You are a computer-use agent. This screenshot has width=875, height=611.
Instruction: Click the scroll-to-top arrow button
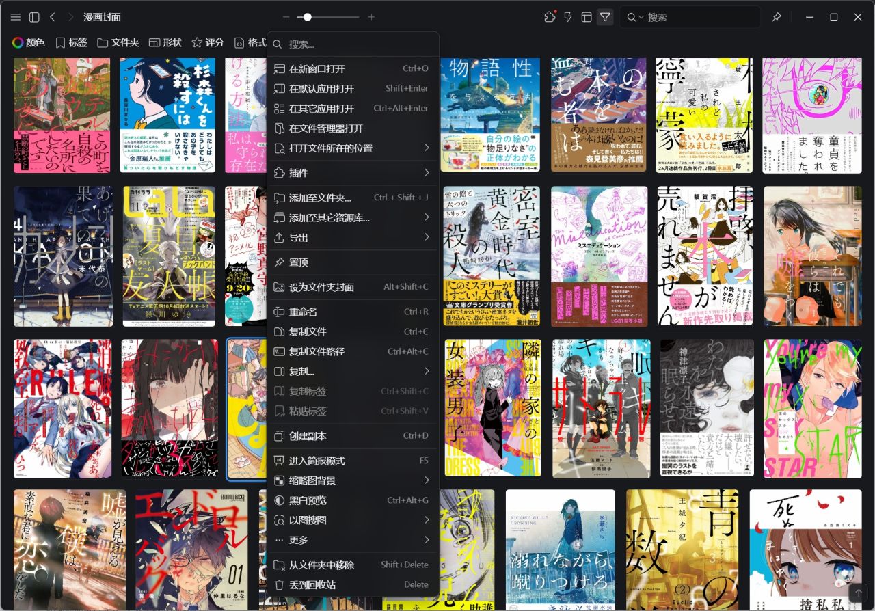[857, 593]
